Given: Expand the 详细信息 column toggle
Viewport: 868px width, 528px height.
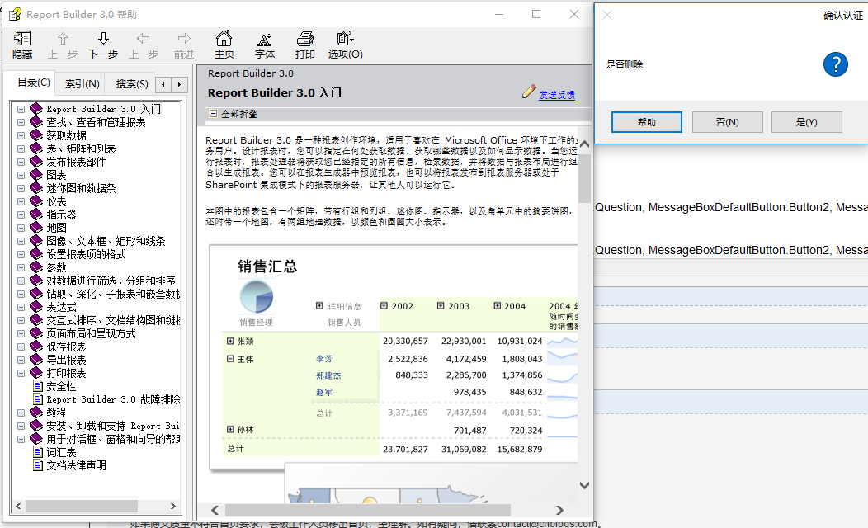Looking at the screenshot, I should tap(319, 305).
